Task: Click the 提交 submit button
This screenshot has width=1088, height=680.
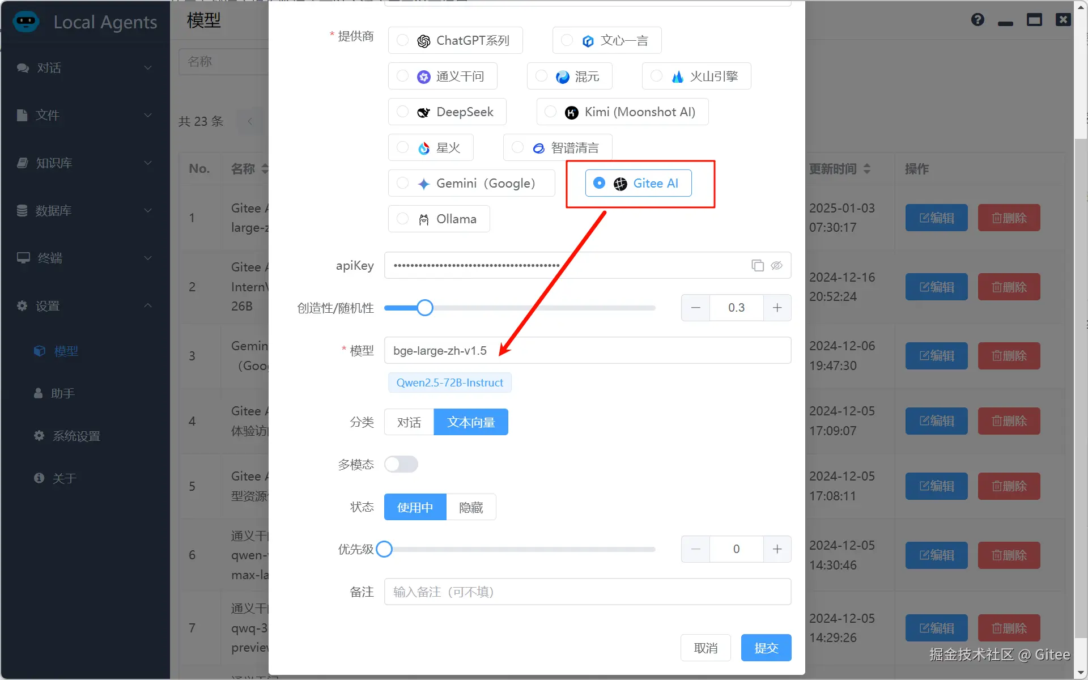Action: click(766, 648)
